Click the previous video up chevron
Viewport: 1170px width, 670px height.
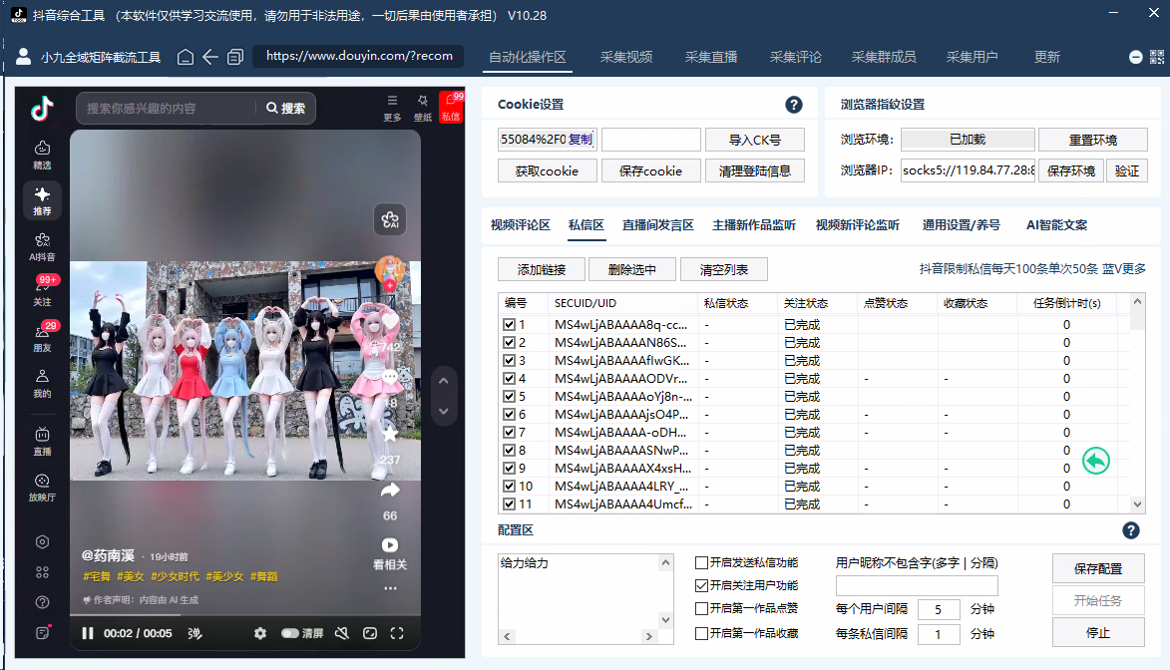pyautogui.click(x=445, y=380)
